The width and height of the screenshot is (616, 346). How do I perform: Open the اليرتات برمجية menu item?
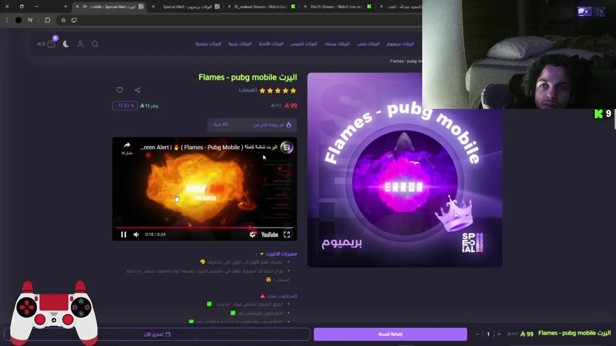pos(208,44)
